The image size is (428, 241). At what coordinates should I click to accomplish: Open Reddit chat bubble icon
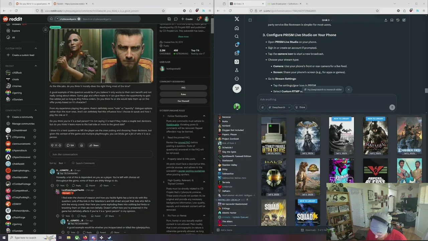tap(175, 19)
